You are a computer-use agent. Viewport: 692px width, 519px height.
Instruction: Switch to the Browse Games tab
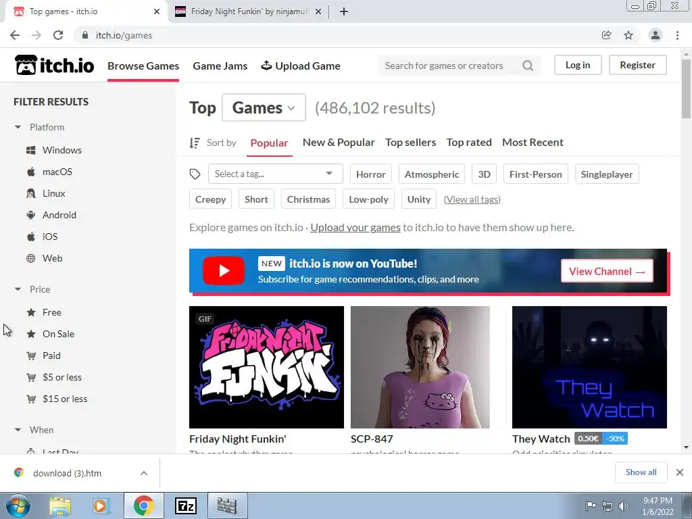[x=143, y=66]
